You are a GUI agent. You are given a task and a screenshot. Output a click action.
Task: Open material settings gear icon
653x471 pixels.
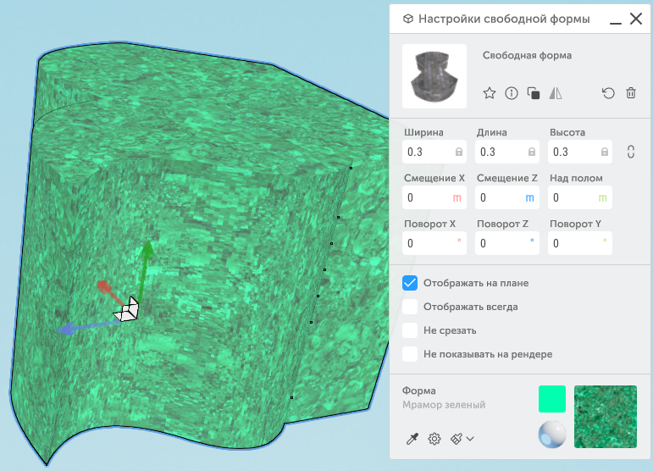434,439
